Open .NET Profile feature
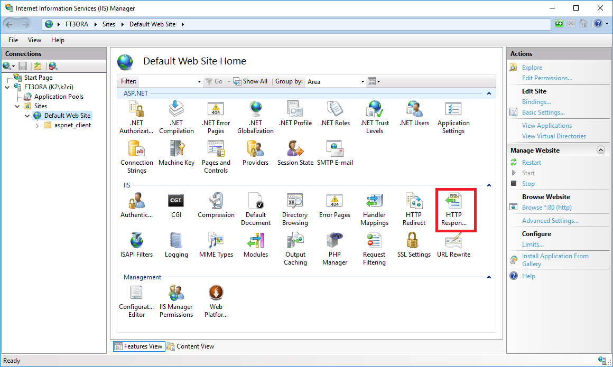Screen dimensions: 613x367 pos(295,114)
